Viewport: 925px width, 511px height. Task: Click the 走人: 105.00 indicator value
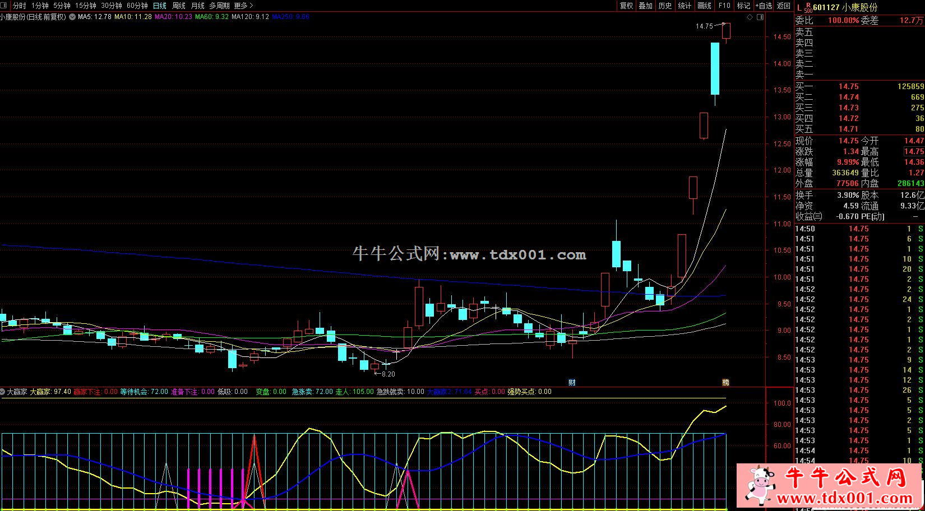click(354, 392)
